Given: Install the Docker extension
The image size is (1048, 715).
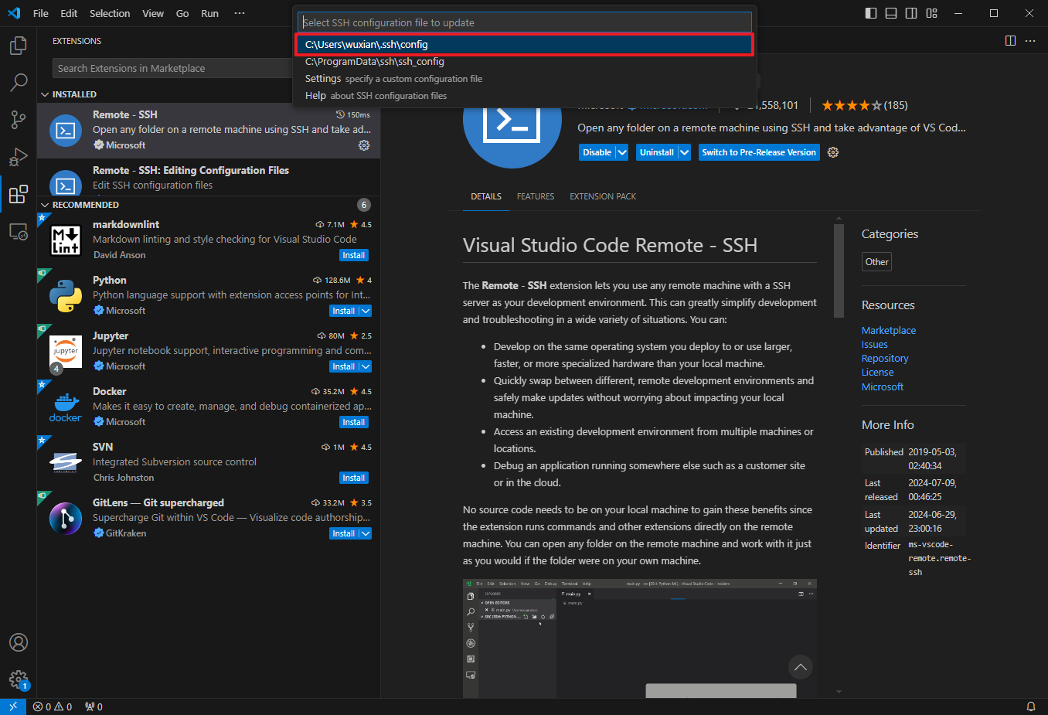Looking at the screenshot, I should (x=354, y=422).
